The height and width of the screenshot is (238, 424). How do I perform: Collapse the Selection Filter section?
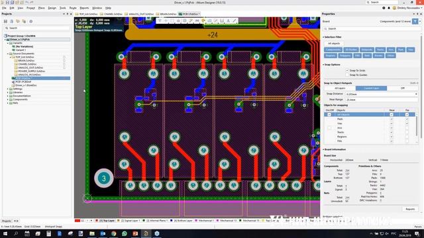coord(323,37)
